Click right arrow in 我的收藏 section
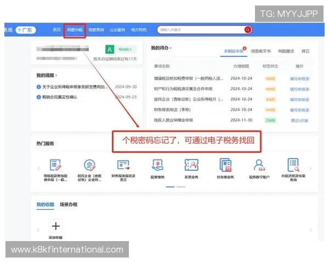The width and height of the screenshot is (329, 263). pyautogui.click(x=310, y=230)
